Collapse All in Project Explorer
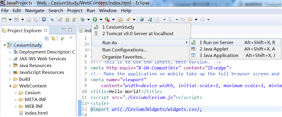The height and width of the screenshot is (117, 282). click(x=47, y=38)
